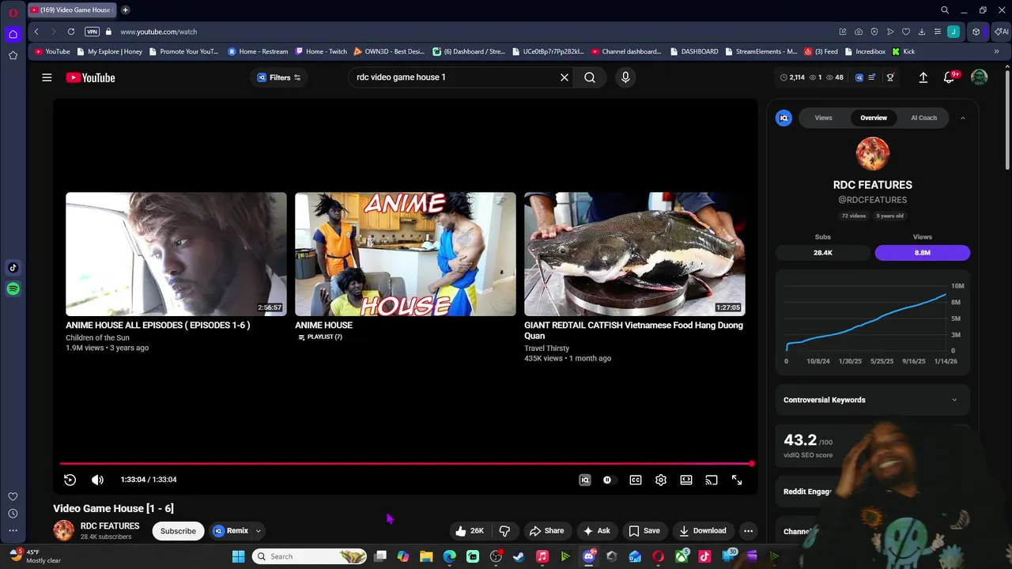
Task: Open the ANIME HOUSE playlist thumbnail
Action: coord(406,254)
